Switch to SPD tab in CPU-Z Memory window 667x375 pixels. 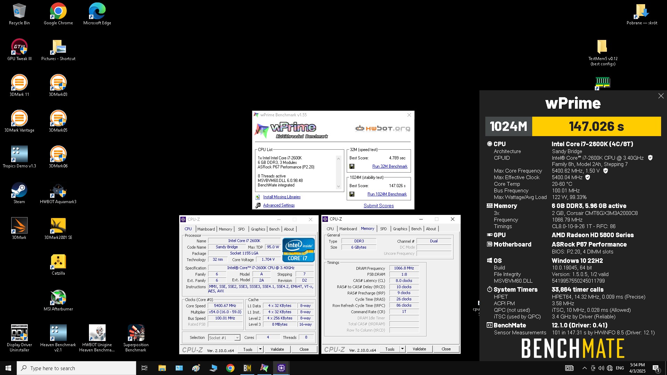(x=383, y=229)
